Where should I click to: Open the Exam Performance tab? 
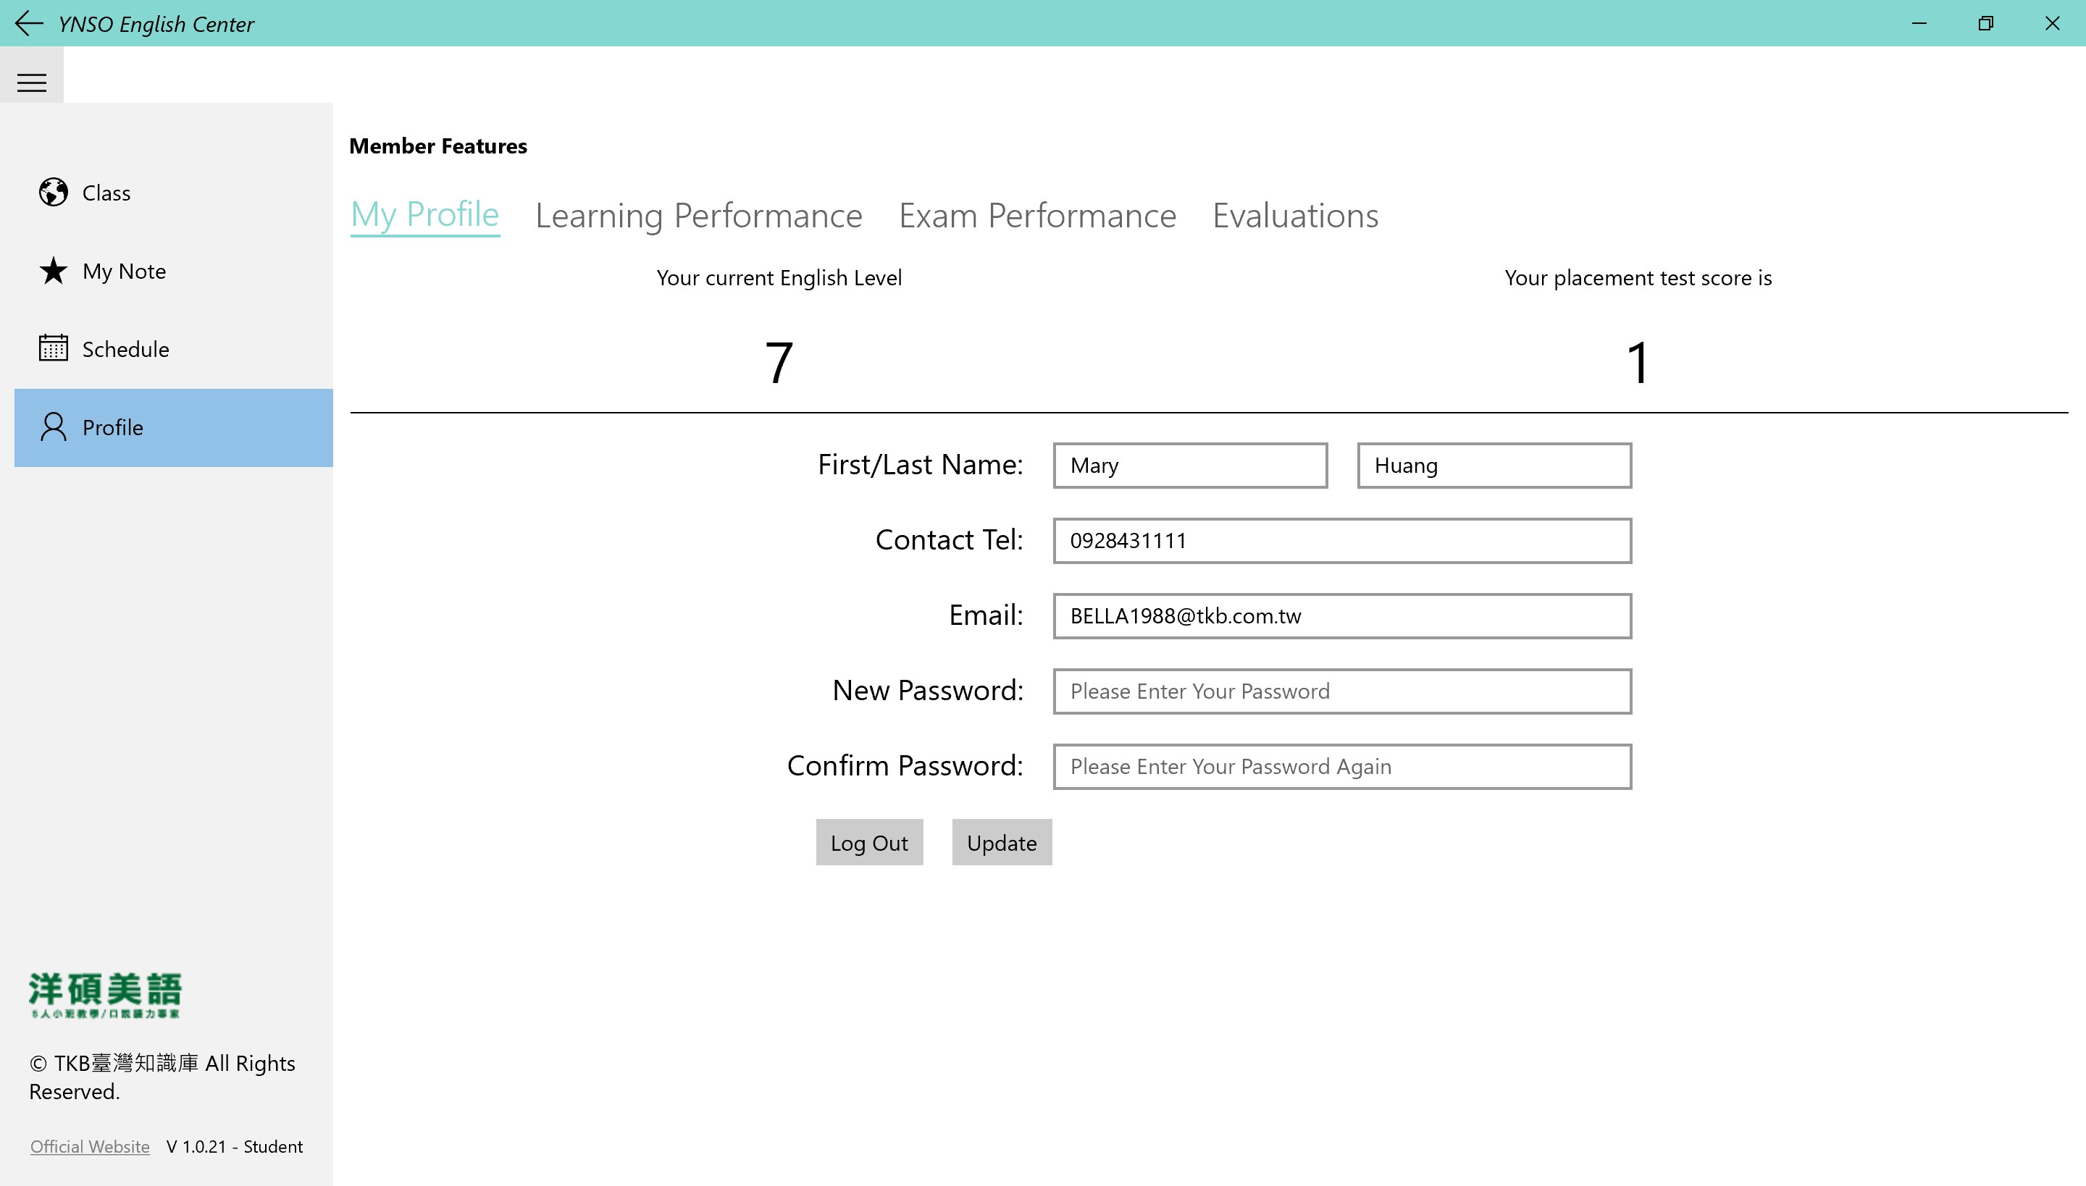1036,216
